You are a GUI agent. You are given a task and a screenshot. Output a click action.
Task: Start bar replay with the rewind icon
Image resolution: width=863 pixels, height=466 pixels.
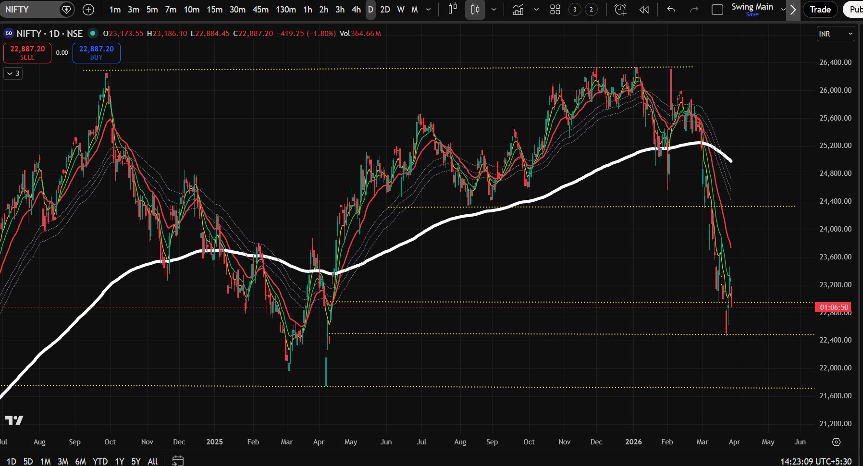[644, 10]
